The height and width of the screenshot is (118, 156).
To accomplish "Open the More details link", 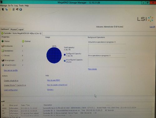I will coord(92,69).
